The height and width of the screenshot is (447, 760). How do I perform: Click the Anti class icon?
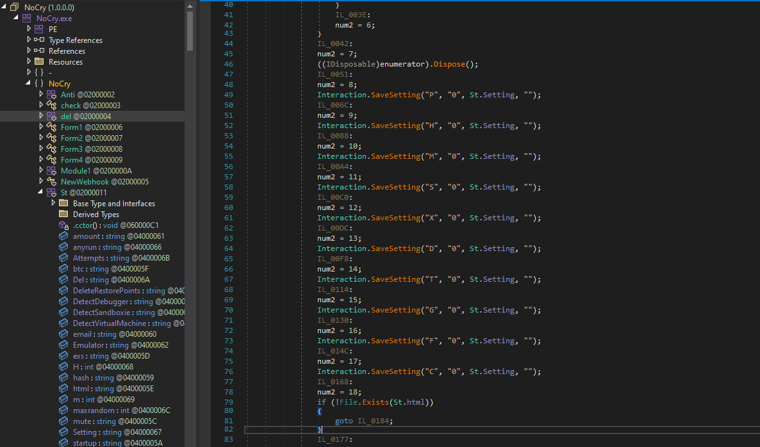(x=51, y=95)
